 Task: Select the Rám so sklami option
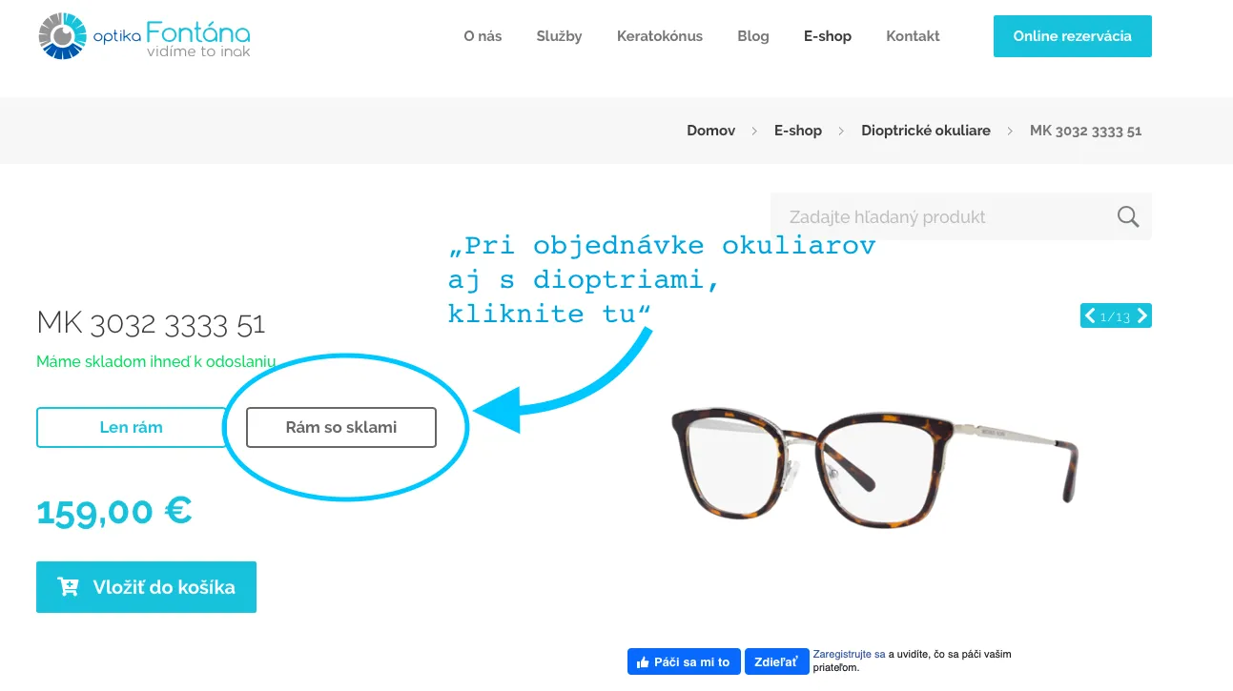pyautogui.click(x=341, y=427)
